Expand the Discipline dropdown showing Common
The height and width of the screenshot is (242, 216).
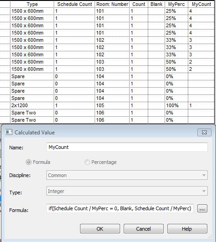[x=127, y=175]
